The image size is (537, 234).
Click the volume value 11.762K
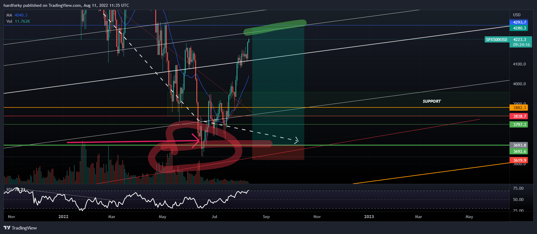(22, 21)
